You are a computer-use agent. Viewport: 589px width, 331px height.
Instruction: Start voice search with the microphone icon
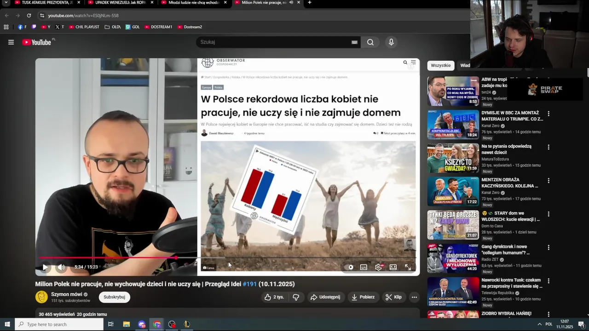391,42
